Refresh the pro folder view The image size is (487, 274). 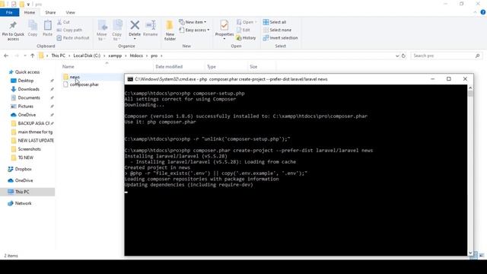click(403, 56)
